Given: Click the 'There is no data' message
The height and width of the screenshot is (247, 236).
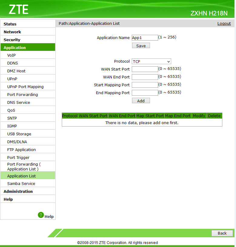Looking at the screenshot, I should pyautogui.click(x=142, y=123).
